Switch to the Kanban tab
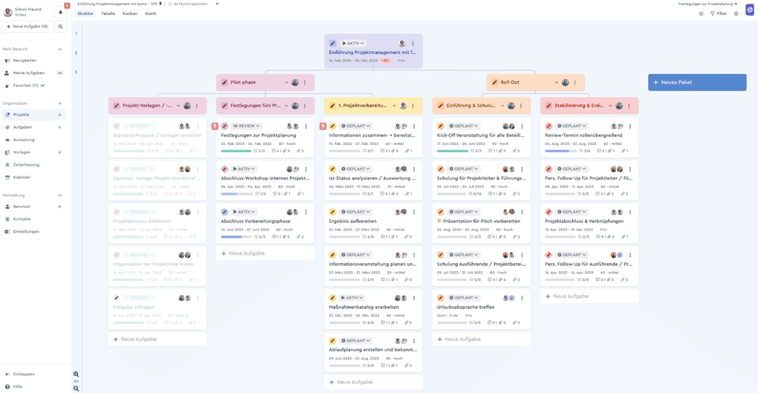 pyautogui.click(x=130, y=13)
